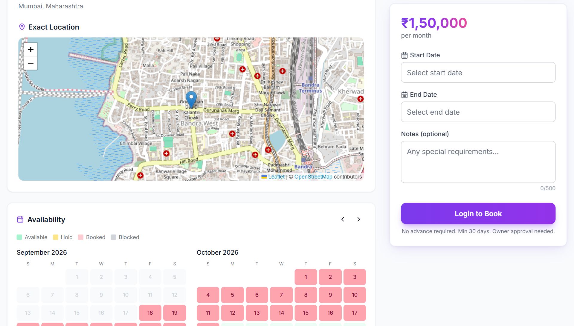
Task: Click the Login to Book button
Action: (x=478, y=213)
